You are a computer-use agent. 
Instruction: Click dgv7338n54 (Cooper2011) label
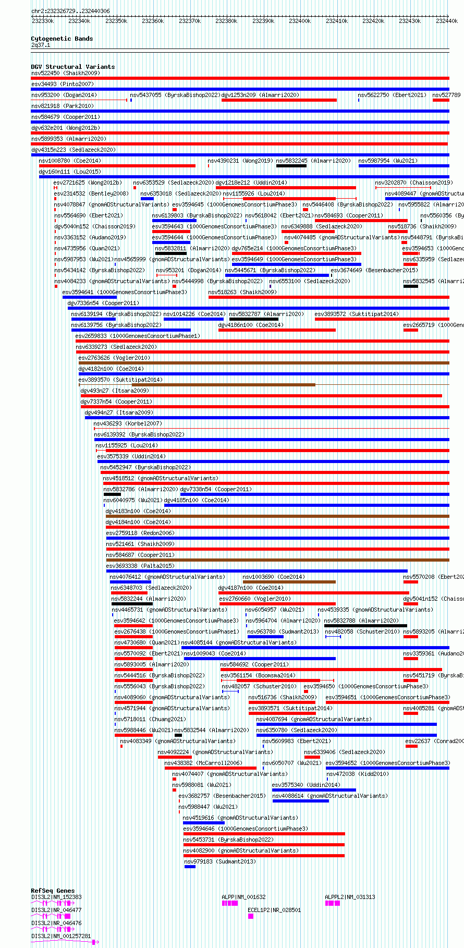(x=216, y=489)
